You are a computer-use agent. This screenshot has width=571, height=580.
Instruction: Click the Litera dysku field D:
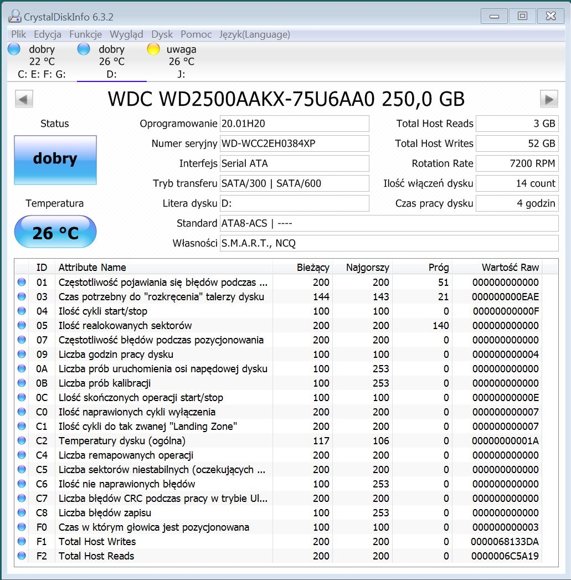pyautogui.click(x=295, y=203)
